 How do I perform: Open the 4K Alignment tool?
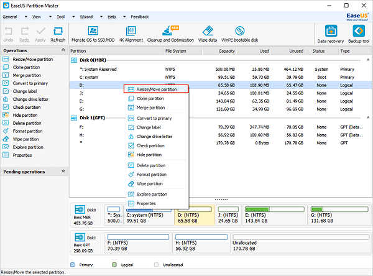(x=131, y=34)
